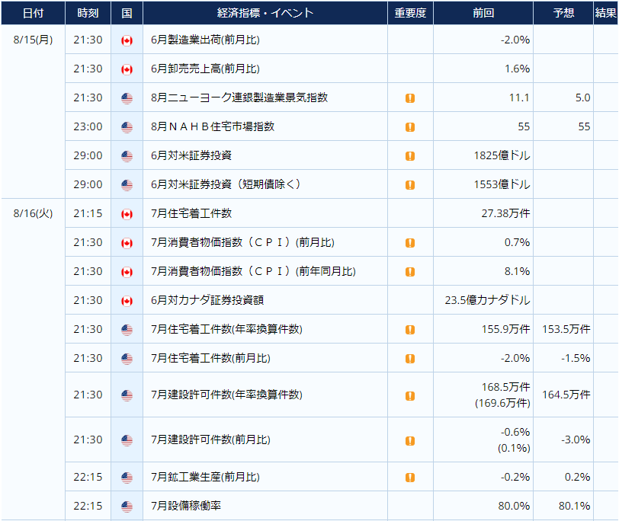The image size is (619, 521).
Task: Open the 6月対カナダ証券投資額 event
Action: [207, 301]
